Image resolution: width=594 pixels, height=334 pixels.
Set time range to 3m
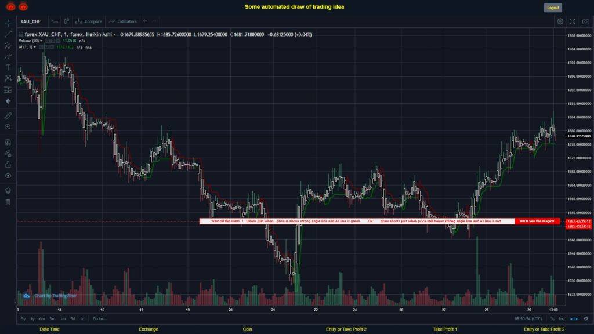click(52, 319)
